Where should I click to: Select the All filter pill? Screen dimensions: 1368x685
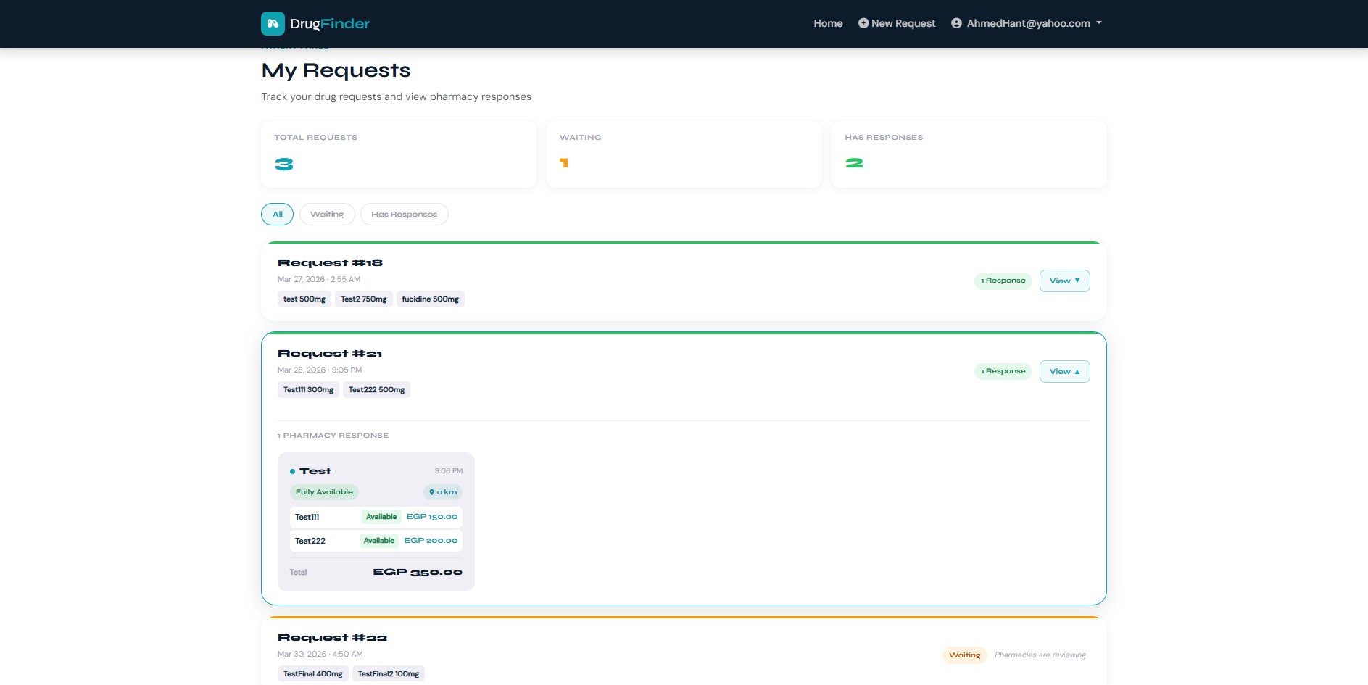pos(277,215)
